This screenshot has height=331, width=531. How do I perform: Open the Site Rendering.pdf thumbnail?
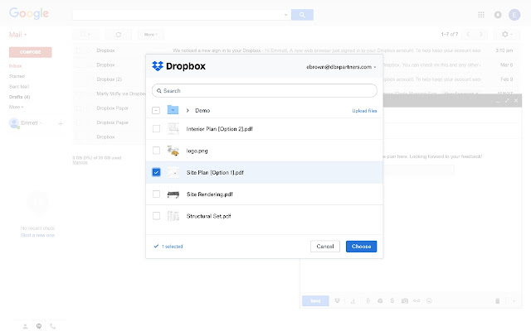click(x=173, y=194)
